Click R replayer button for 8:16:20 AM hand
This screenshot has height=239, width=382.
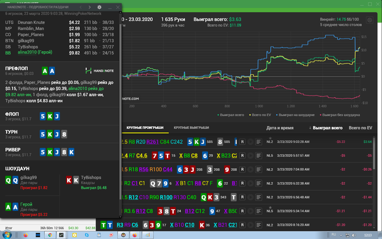[242, 225]
